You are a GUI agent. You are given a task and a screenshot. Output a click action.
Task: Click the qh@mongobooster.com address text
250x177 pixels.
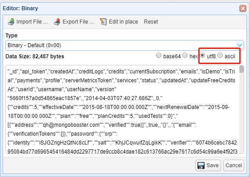click(71, 125)
